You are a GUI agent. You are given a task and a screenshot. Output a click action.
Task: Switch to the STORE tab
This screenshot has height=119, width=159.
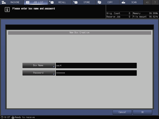84,2
